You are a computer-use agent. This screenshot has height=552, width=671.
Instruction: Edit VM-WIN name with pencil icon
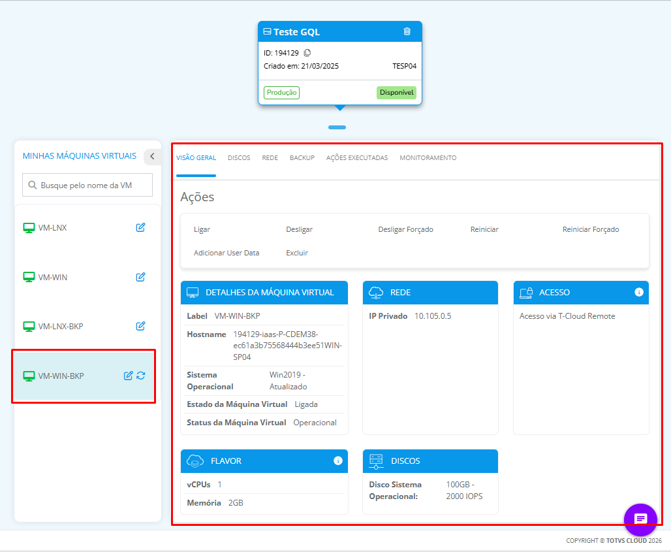coord(140,277)
